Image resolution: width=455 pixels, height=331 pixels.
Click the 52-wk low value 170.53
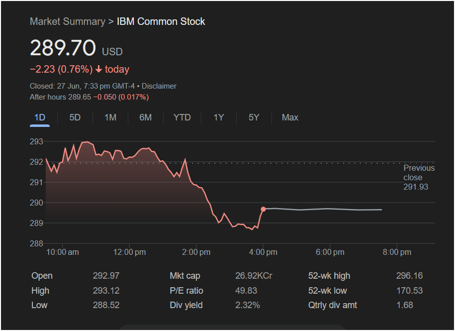point(409,291)
